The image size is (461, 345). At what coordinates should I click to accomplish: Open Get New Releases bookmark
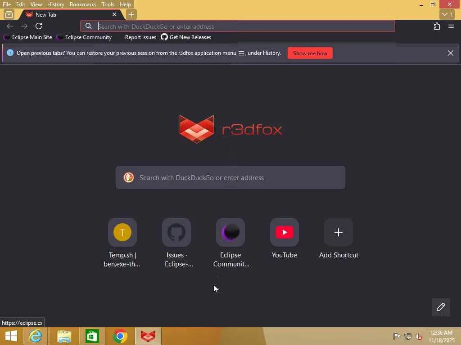[x=186, y=37]
